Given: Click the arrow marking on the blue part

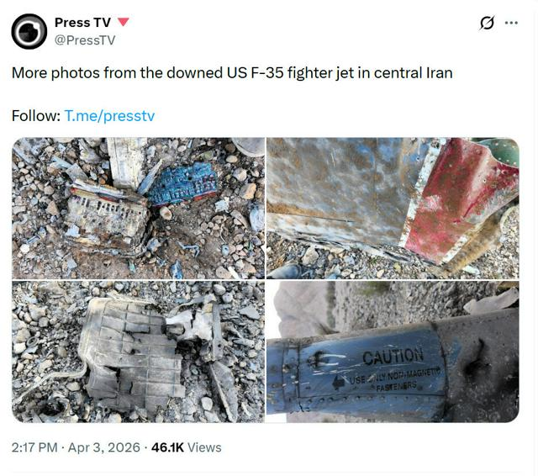Looking at the screenshot, I should [339, 383].
